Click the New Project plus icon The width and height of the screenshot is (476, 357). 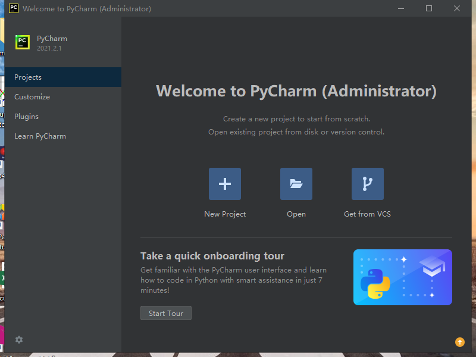pos(225,184)
